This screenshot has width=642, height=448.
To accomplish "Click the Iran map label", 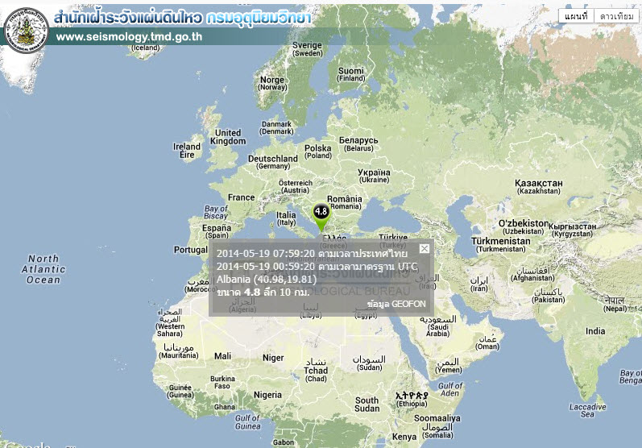I will pos(479,284).
